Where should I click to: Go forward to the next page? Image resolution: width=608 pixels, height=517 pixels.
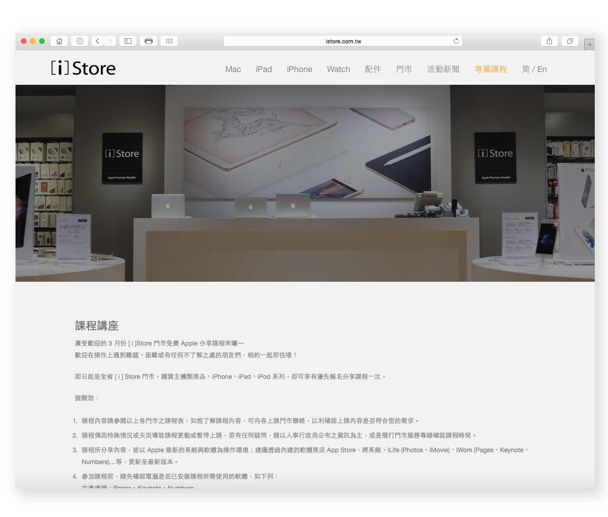coord(110,41)
